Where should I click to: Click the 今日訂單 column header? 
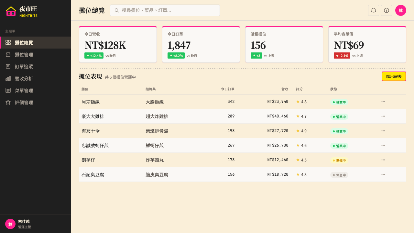[228, 89]
